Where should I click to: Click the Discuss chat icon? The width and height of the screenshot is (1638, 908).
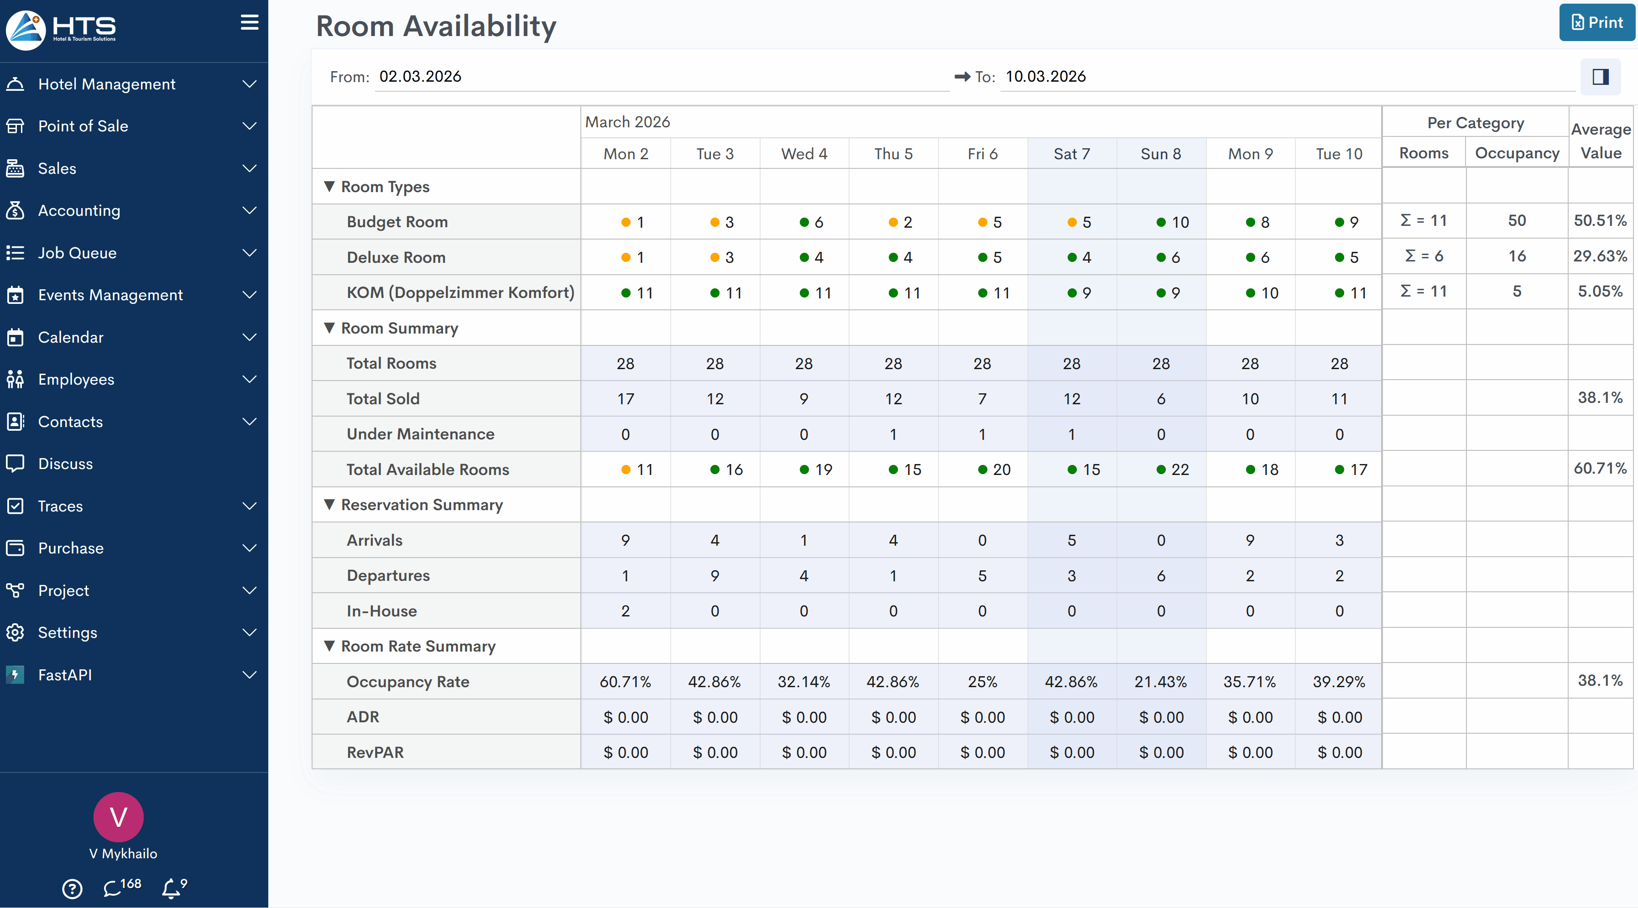(x=15, y=464)
